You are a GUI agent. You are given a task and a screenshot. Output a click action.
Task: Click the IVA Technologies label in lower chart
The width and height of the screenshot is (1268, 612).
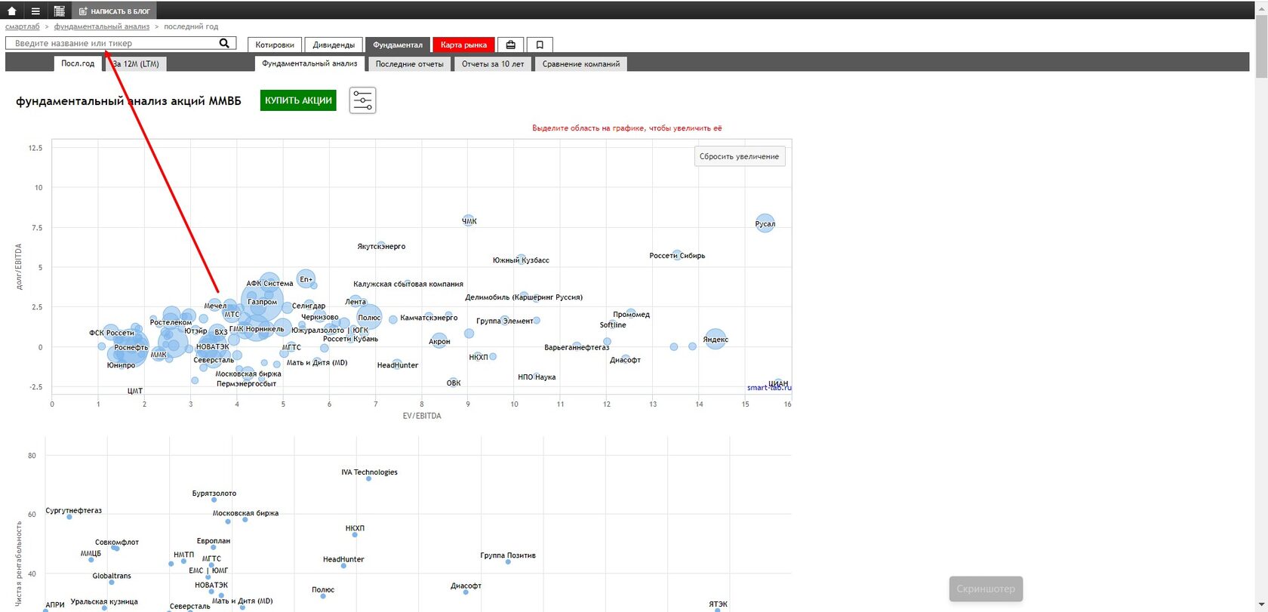(369, 472)
